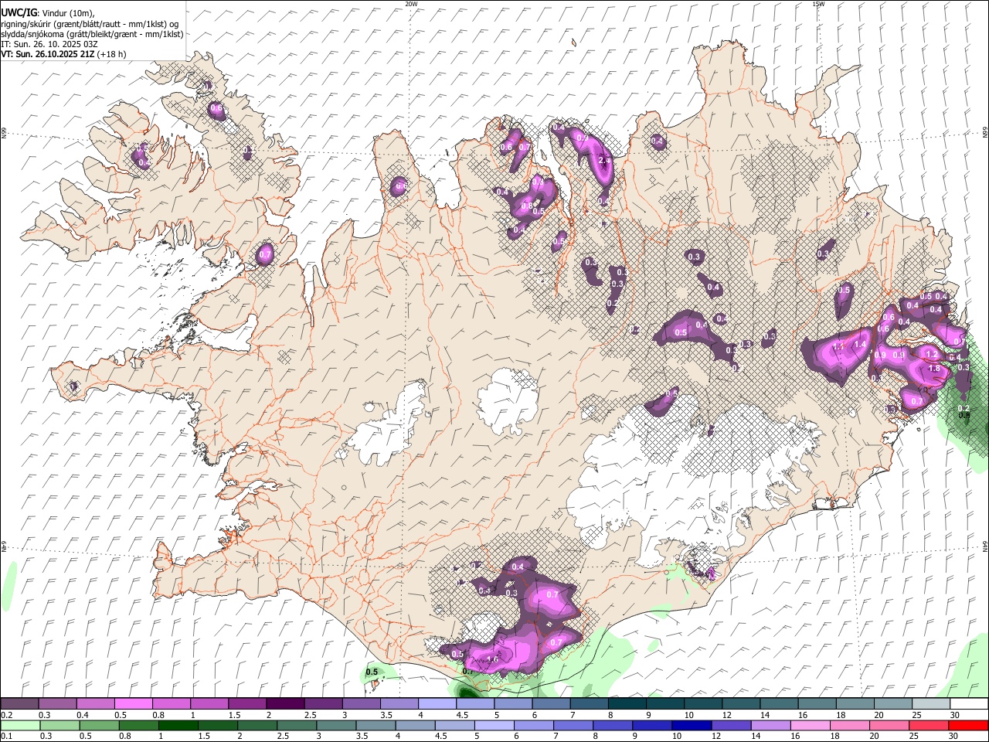The image size is (989, 742).
Task: Click the '0.2' label in top legend row
Action: click(6, 715)
